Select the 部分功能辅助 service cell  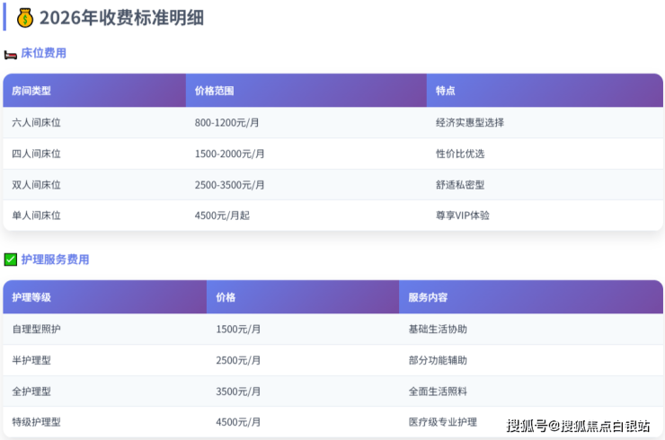click(438, 360)
